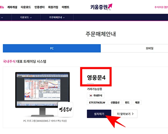Click the ETF/ETN/ELW tag
The height and width of the screenshot is (134, 168).
(x=97, y=102)
